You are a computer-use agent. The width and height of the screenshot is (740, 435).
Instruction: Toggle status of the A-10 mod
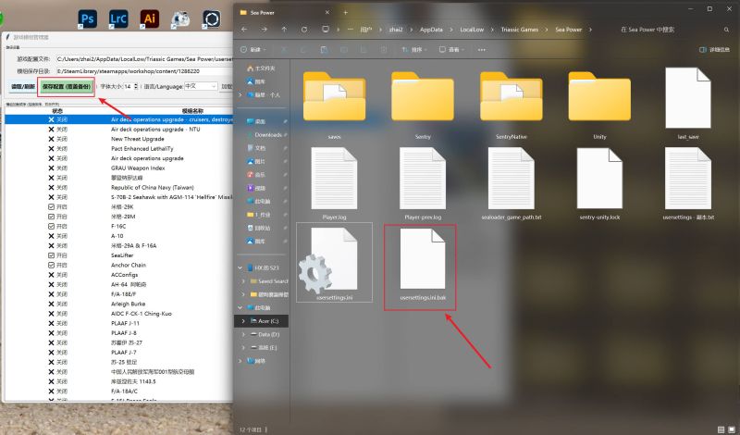coord(57,236)
